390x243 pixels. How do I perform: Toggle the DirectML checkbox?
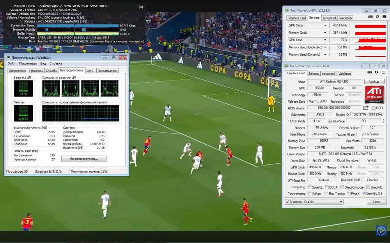[x=368, y=187]
